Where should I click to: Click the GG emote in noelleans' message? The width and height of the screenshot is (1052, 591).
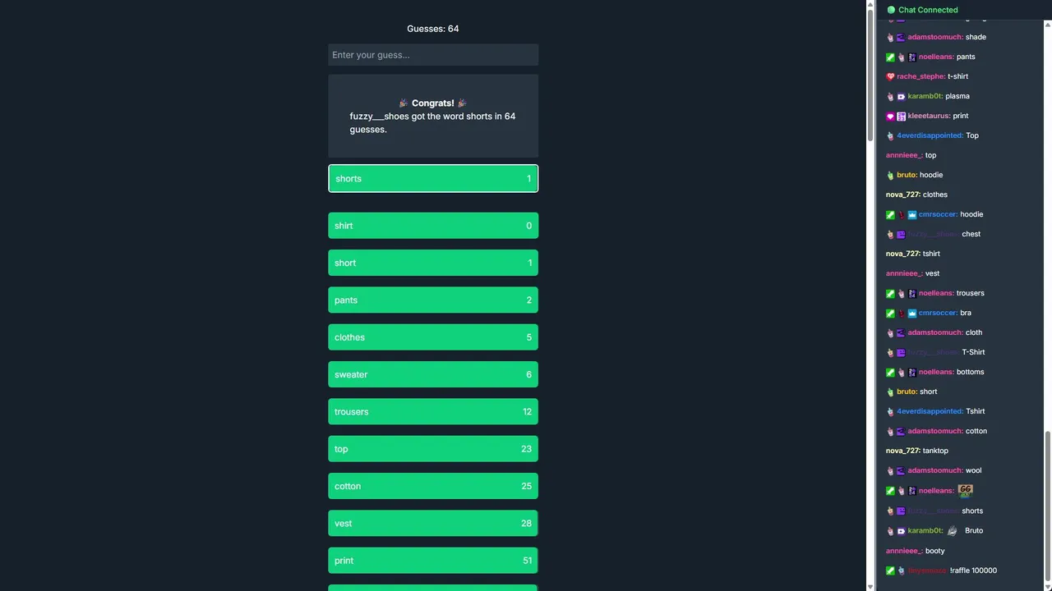965,490
